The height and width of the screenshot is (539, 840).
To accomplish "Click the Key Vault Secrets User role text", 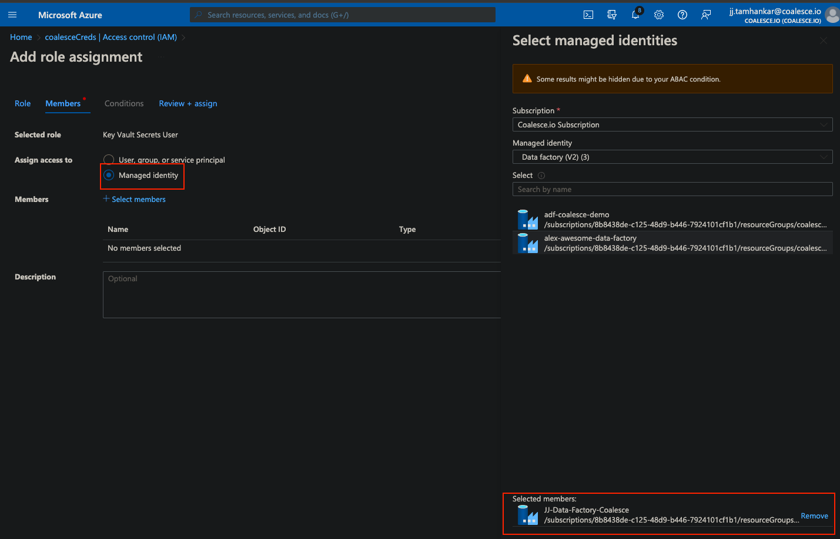I will coord(140,134).
